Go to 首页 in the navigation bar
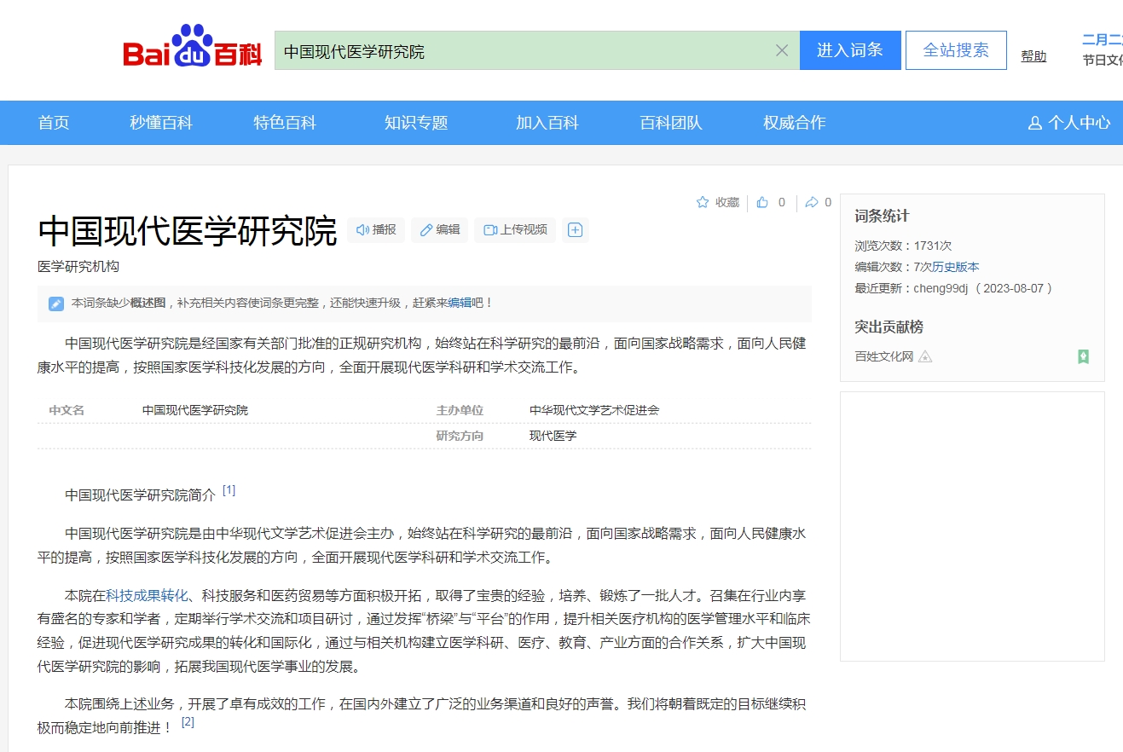Screen dimensions: 1123x752 coord(54,123)
